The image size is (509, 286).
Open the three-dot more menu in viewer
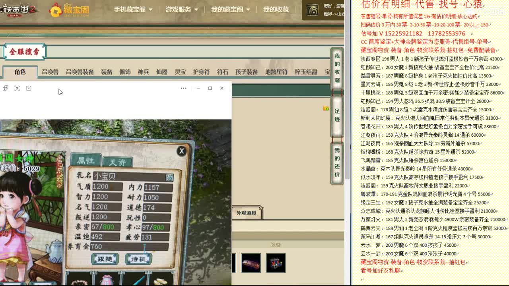pos(183,88)
